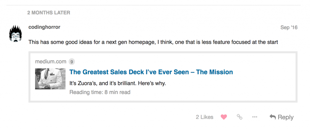Screen dimensions: 310x129
Task: Click the "Reading time: 8 min read" text
Action: tap(100, 92)
